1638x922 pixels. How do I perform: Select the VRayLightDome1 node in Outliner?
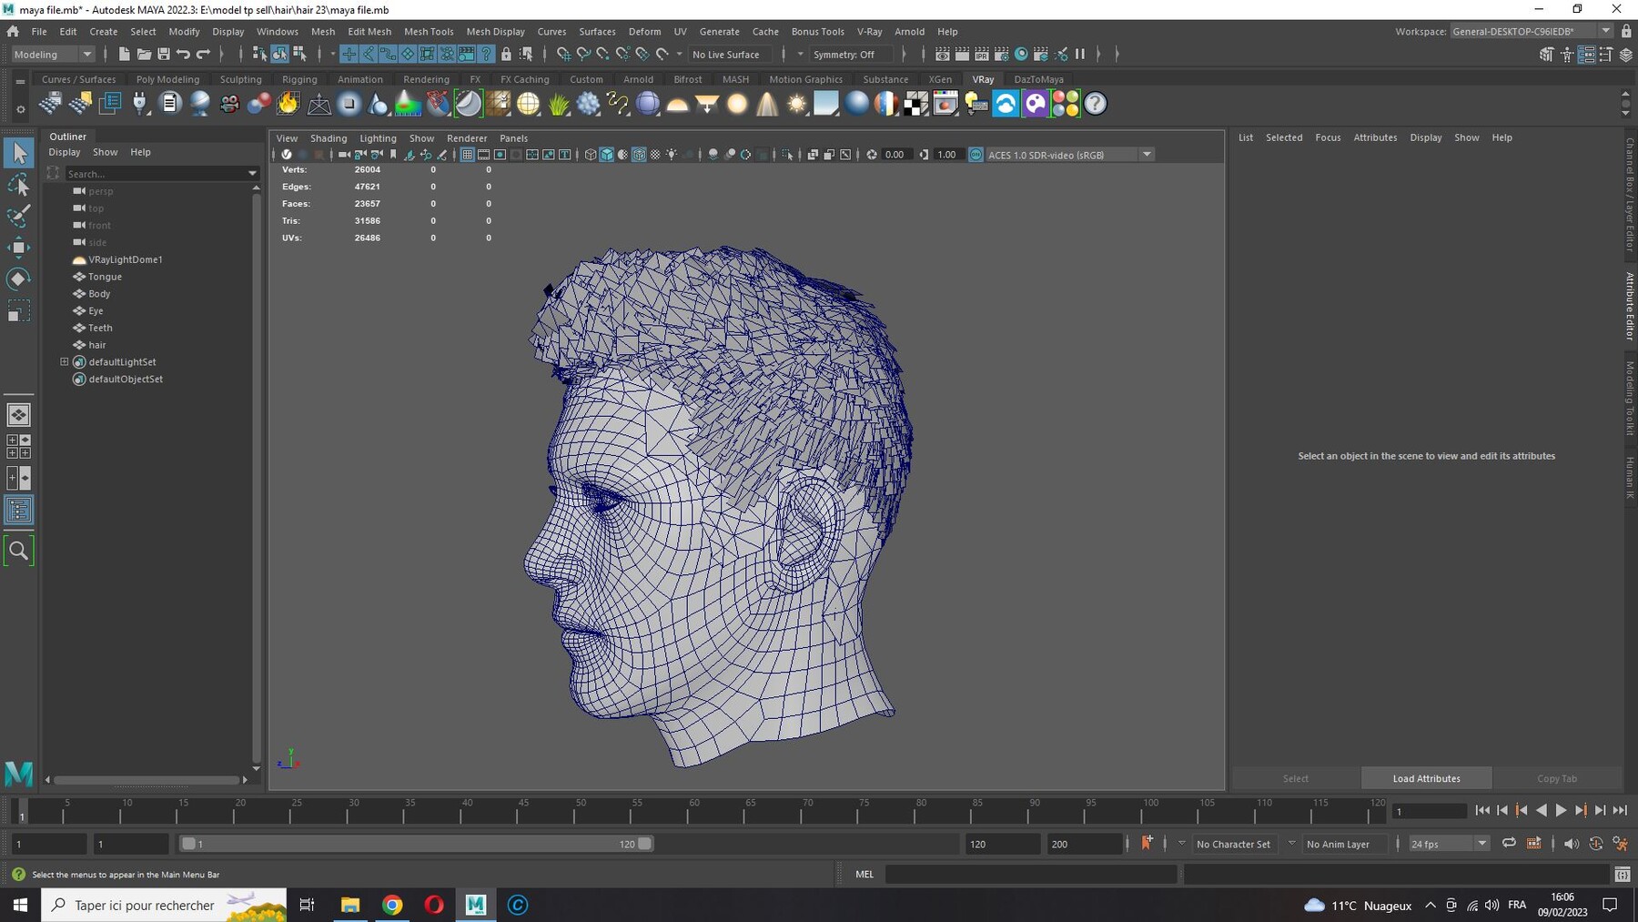tap(126, 259)
